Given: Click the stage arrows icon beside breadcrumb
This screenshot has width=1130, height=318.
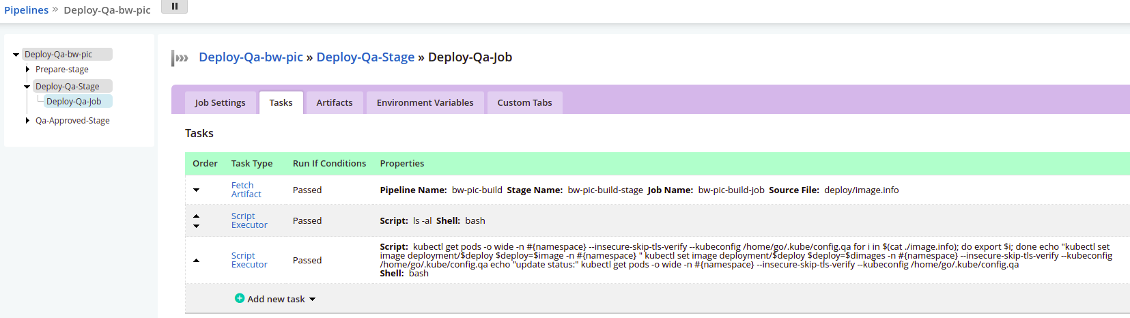Looking at the screenshot, I should click(x=180, y=58).
